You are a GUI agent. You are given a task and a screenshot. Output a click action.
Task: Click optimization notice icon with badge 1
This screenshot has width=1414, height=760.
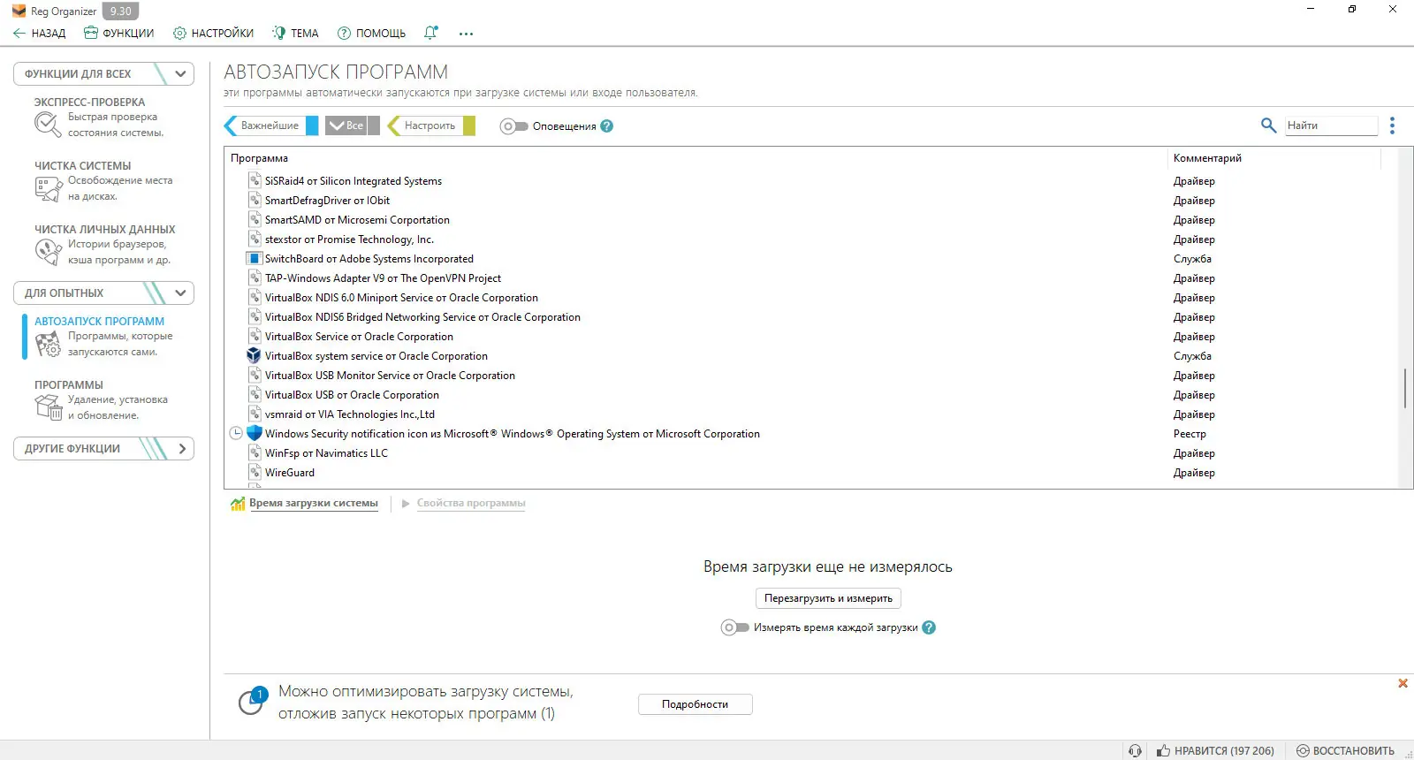coord(252,702)
